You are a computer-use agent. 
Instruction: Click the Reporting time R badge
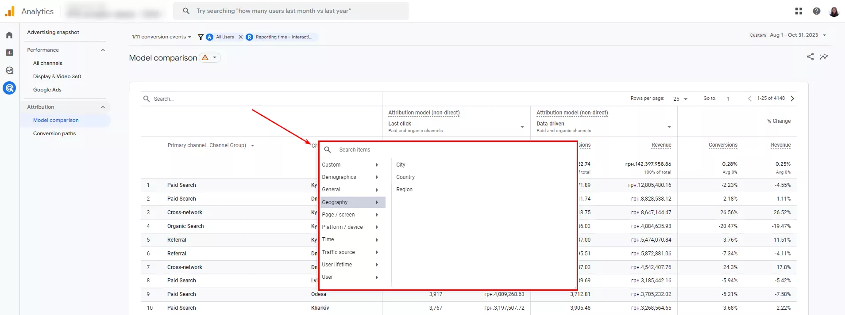point(249,37)
